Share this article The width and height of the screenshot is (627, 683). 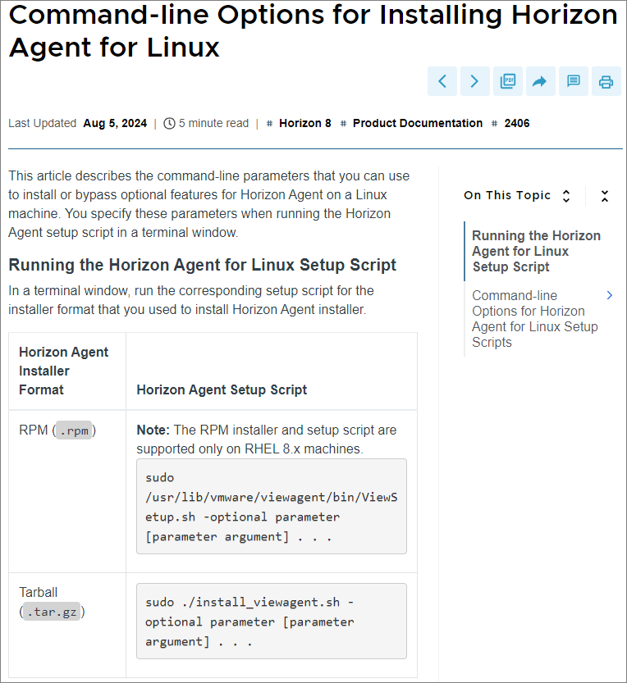pos(541,81)
